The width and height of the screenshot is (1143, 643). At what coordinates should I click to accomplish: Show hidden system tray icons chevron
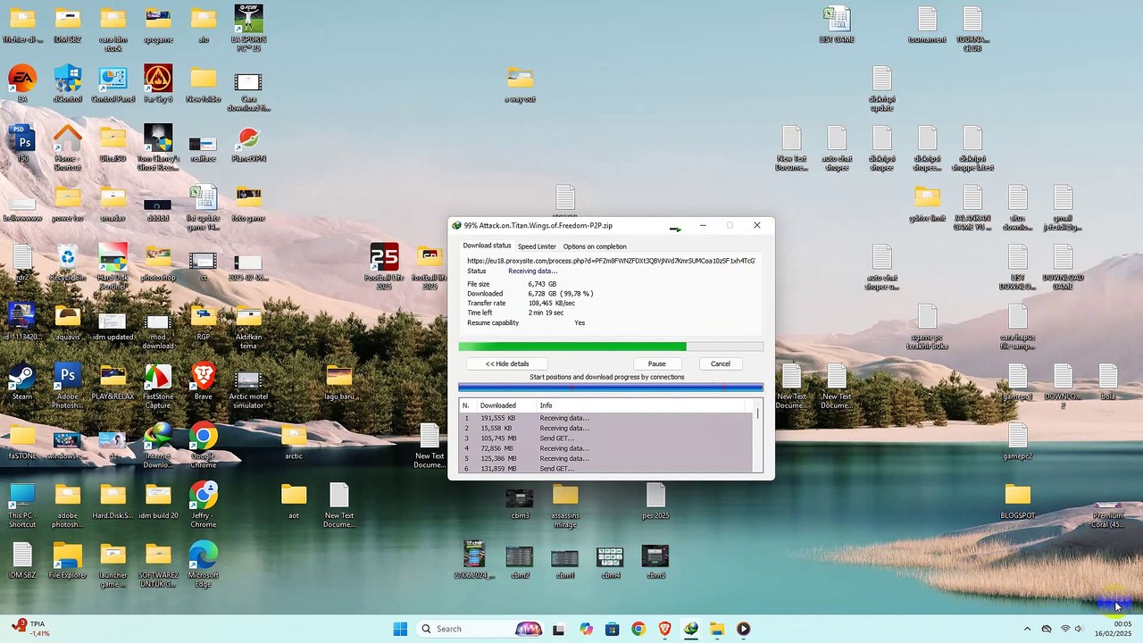1027,629
